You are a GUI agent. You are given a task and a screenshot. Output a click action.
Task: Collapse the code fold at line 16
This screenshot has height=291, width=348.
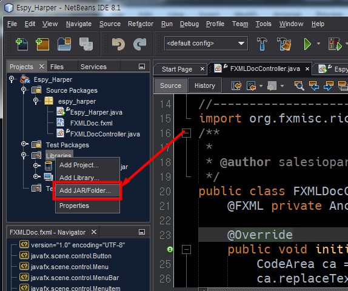(x=186, y=133)
